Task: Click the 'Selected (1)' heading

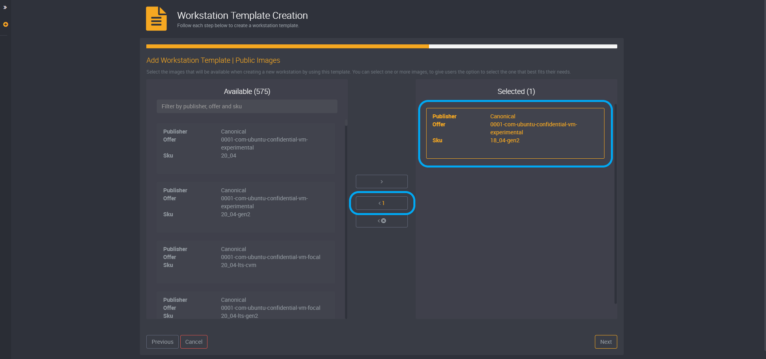Action: (x=516, y=92)
